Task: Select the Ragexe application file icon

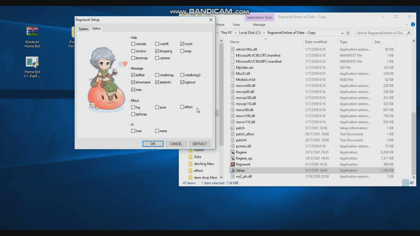Action: 233,152
